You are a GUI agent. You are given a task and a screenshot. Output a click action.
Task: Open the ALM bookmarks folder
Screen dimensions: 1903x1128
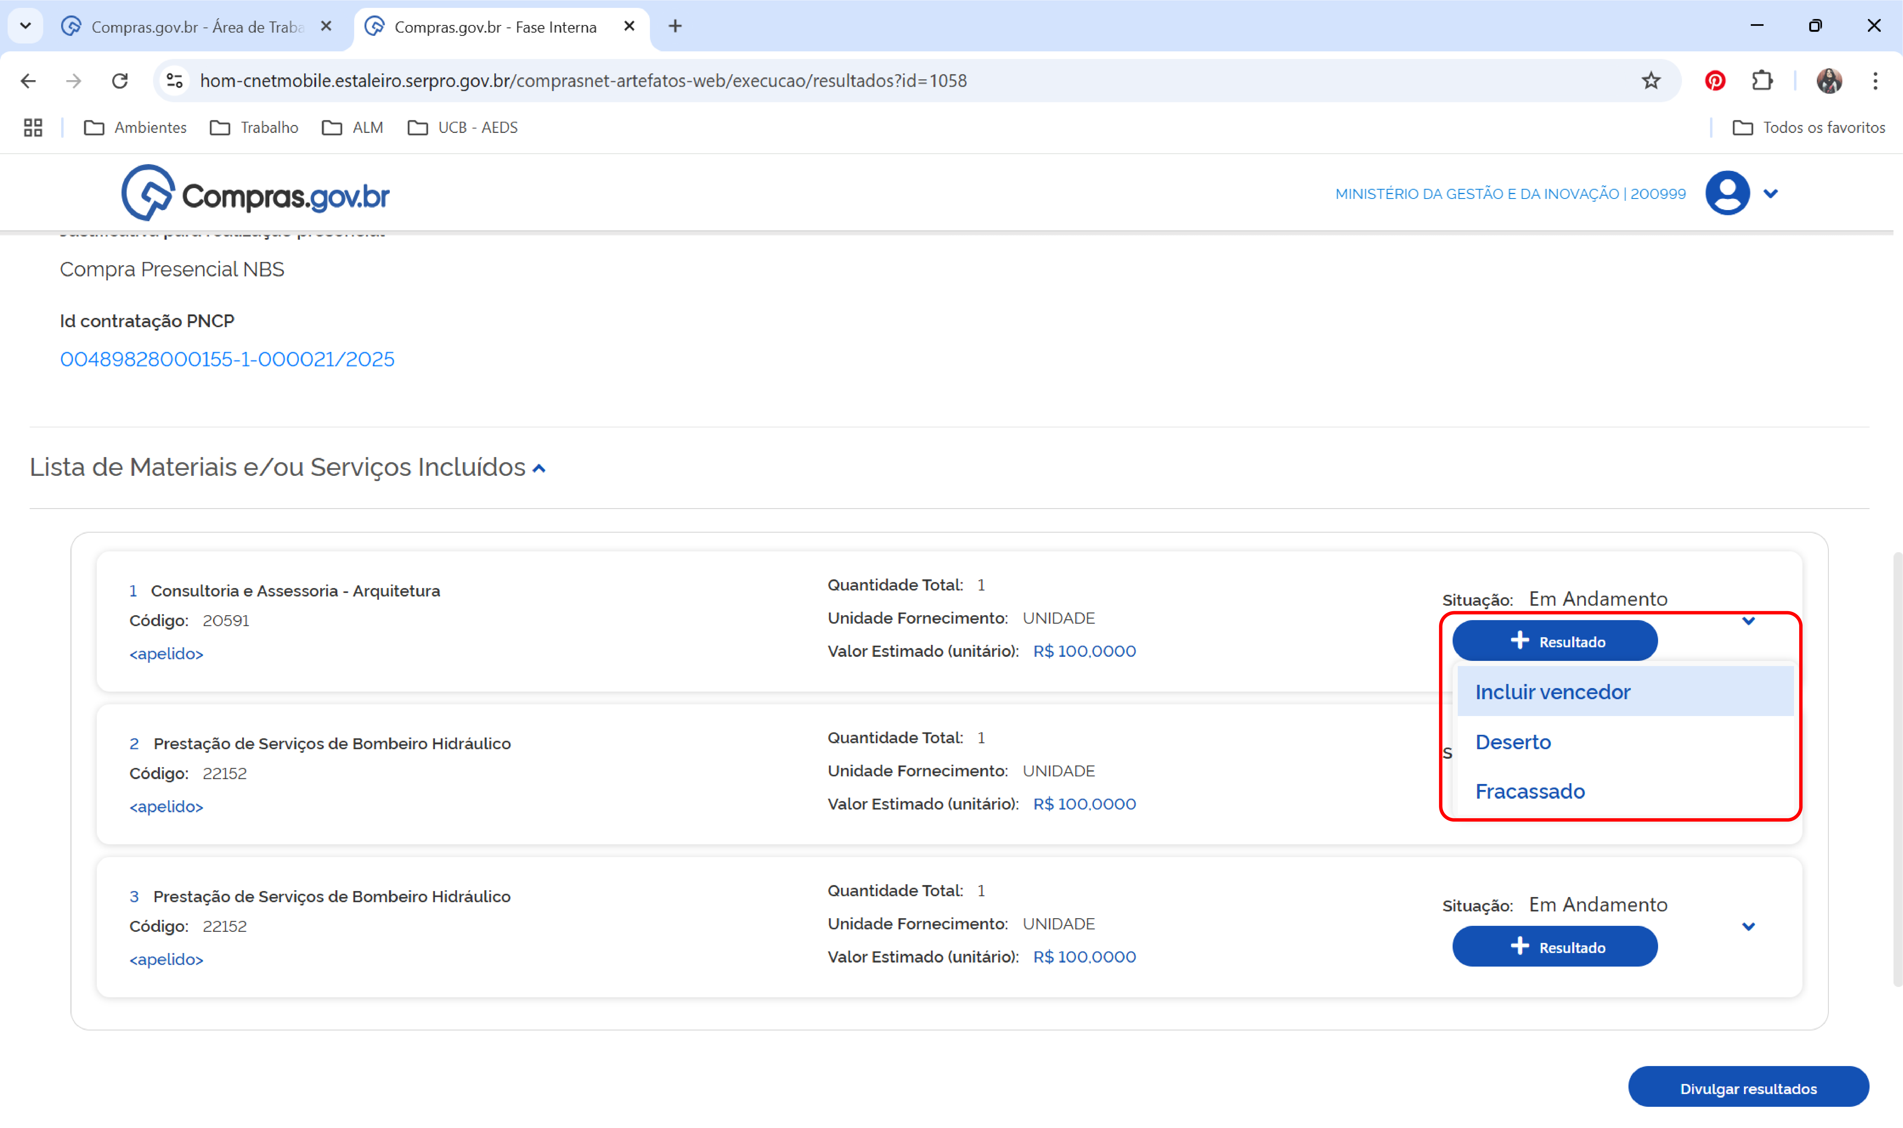[353, 128]
